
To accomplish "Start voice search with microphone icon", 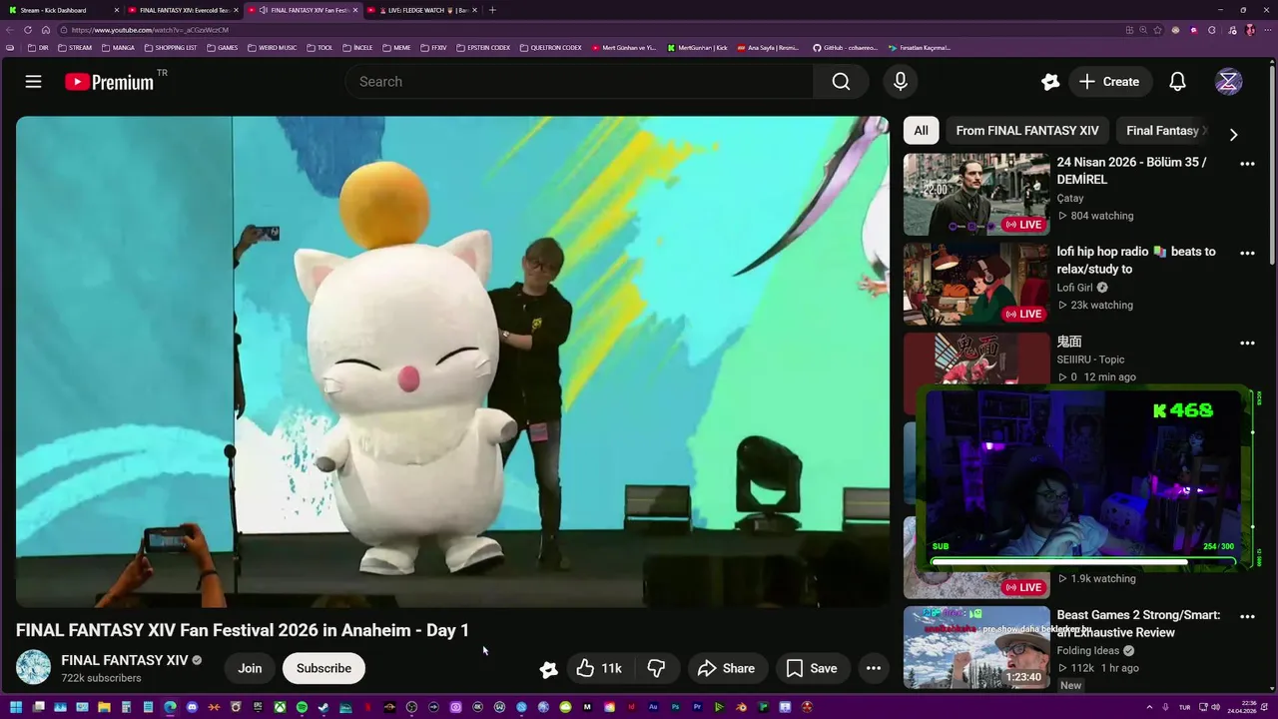I will coord(901,82).
